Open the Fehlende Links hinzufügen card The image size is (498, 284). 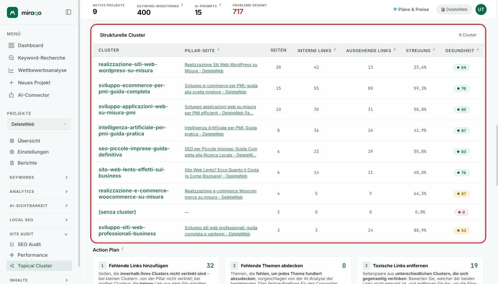click(x=156, y=270)
